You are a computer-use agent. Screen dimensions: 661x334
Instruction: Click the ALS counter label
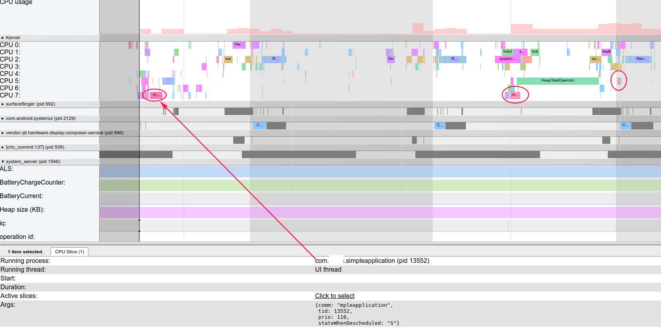coord(7,169)
